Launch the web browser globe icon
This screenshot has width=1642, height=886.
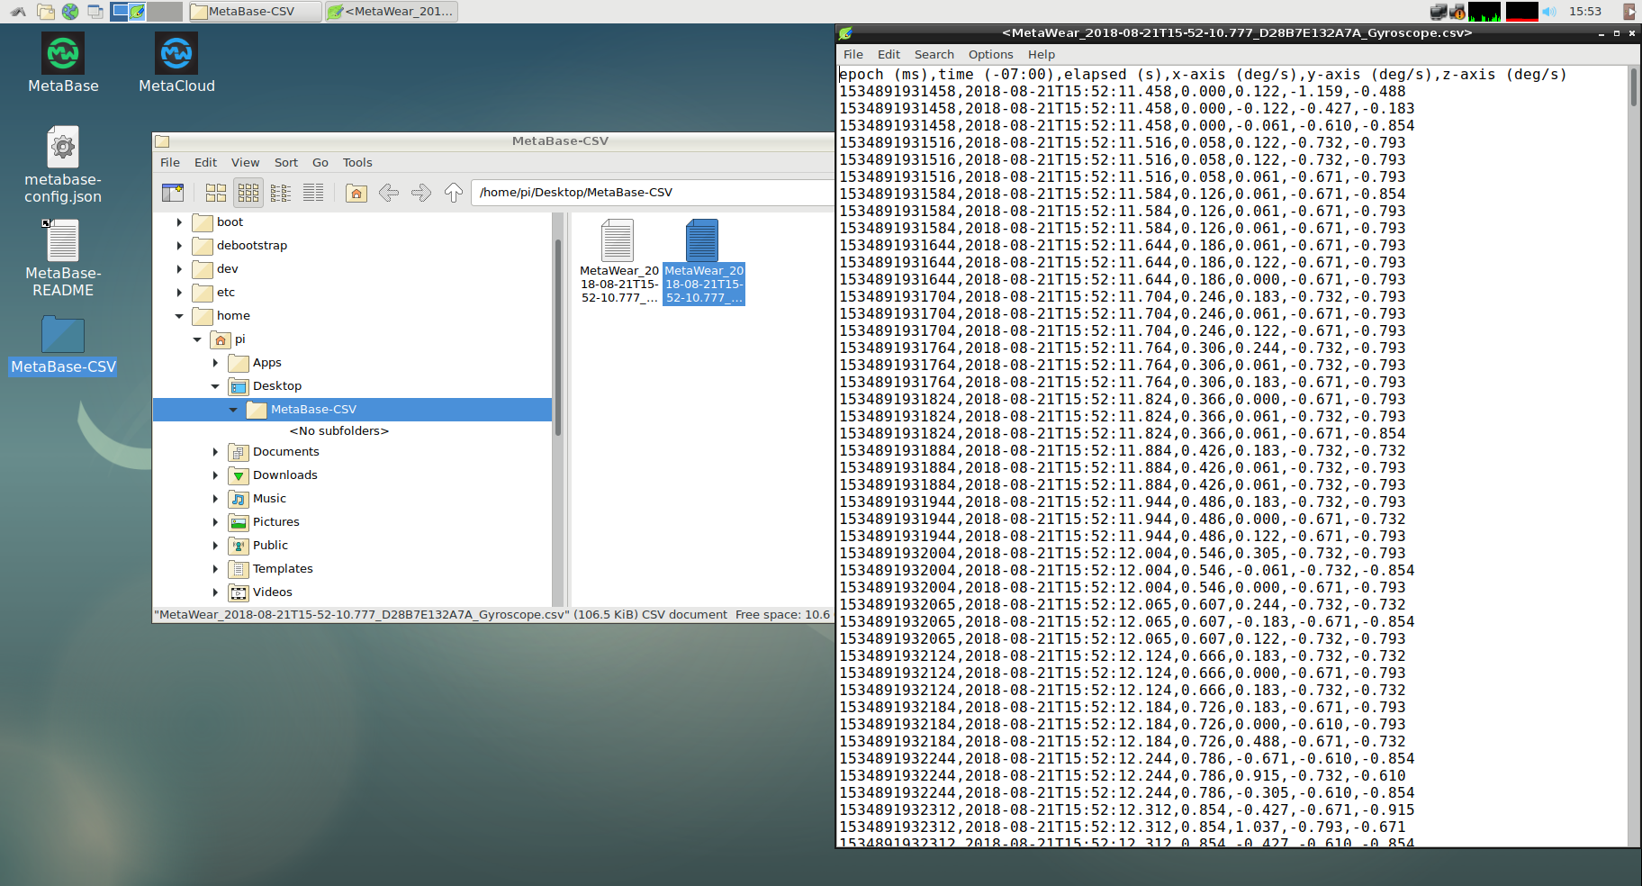coord(69,12)
